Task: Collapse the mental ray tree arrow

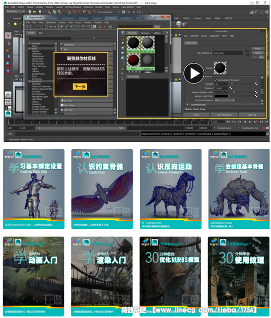Action: pyautogui.click(x=29, y=82)
